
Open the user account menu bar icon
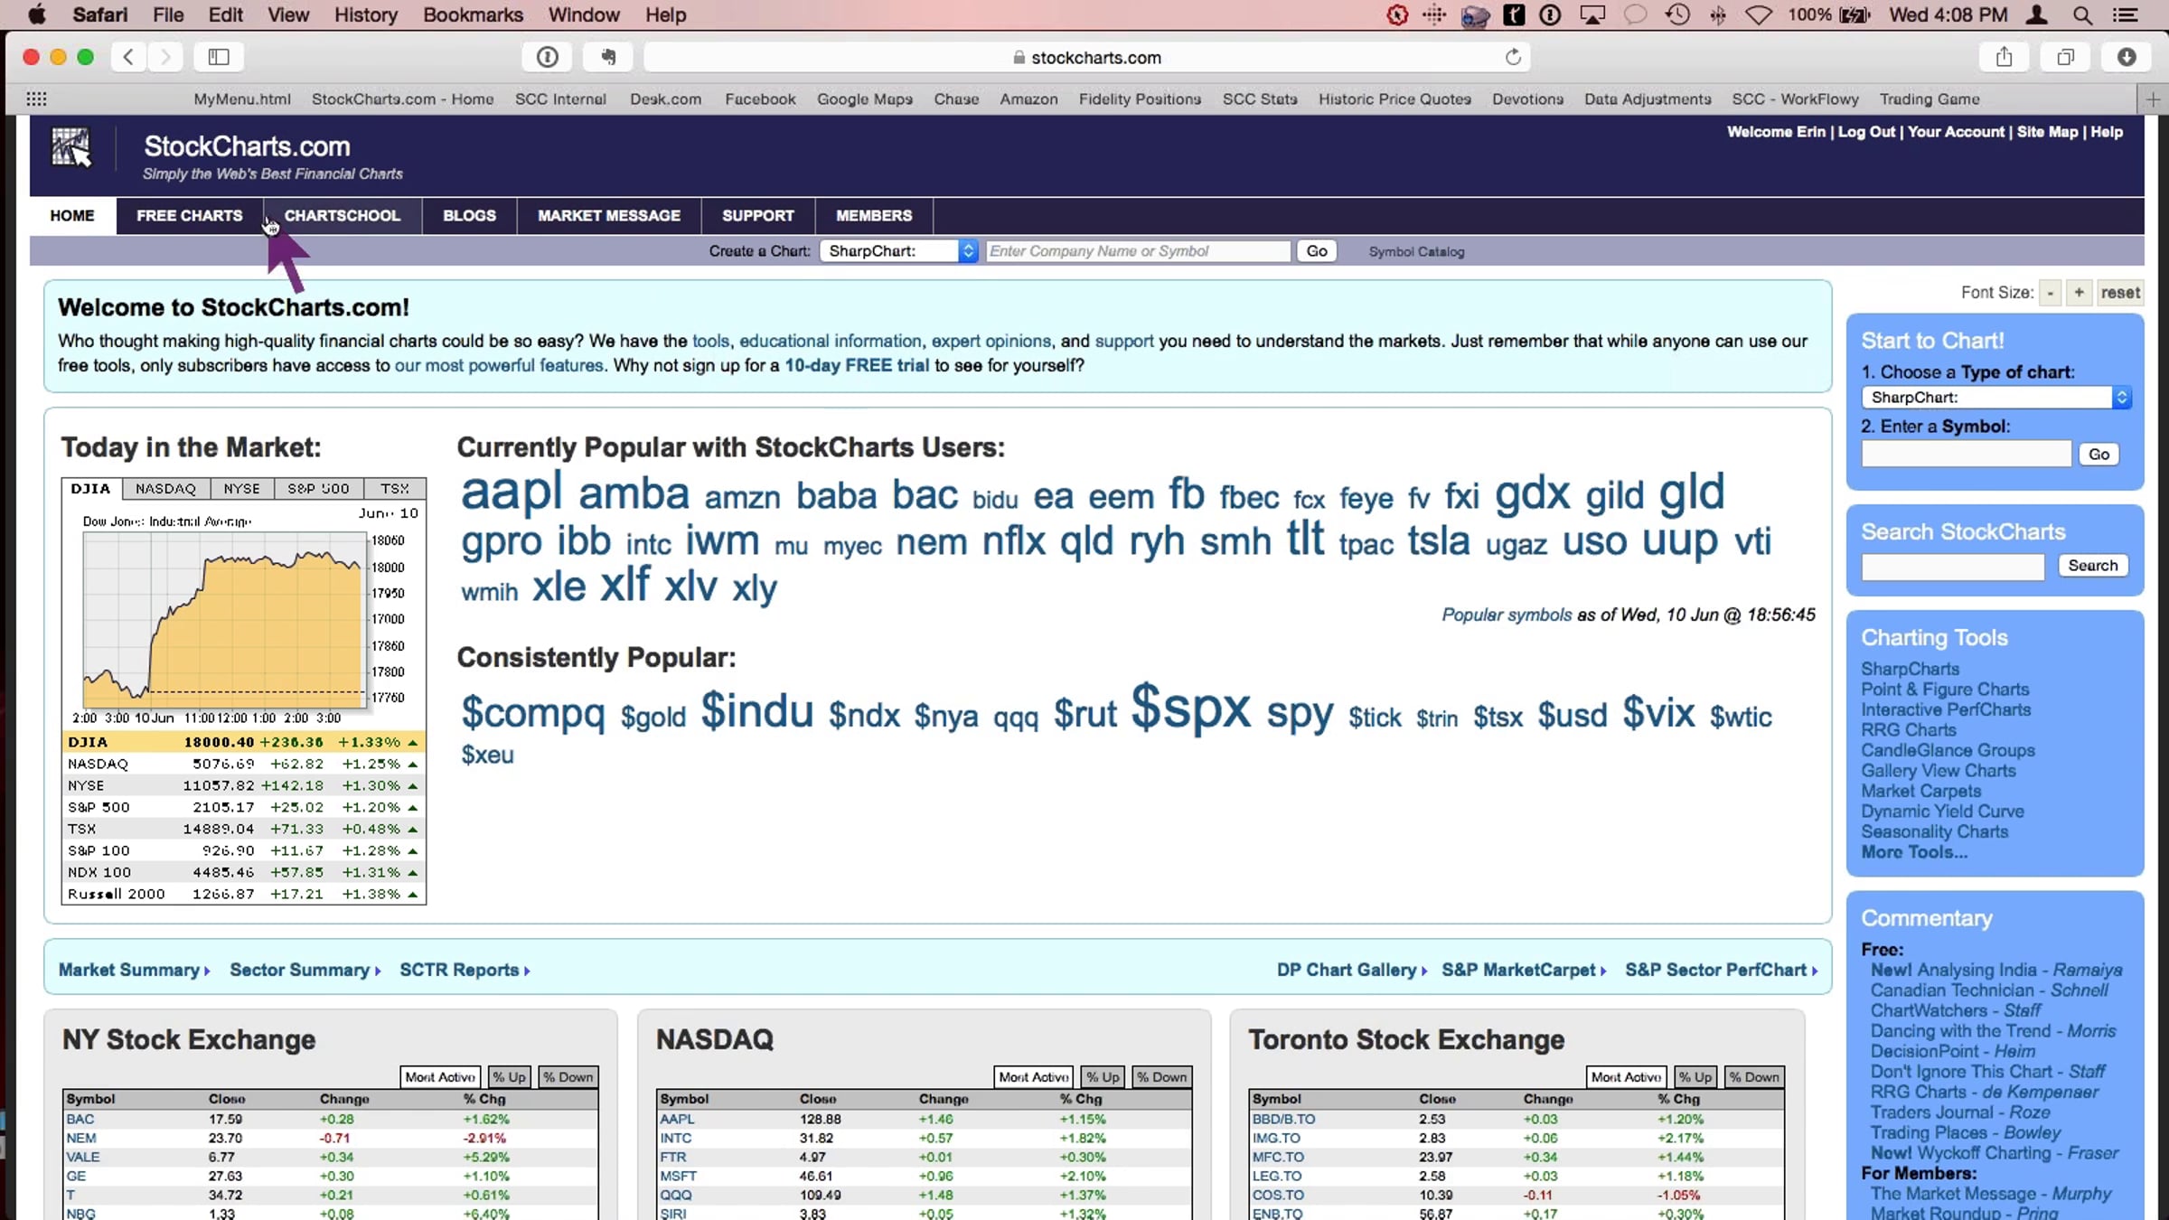2036,14
